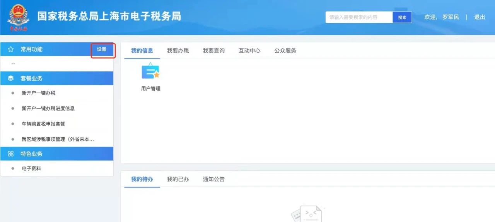The height and width of the screenshot is (222, 495).
Task: Switch to the 我要查询 tab
Action: (214, 50)
